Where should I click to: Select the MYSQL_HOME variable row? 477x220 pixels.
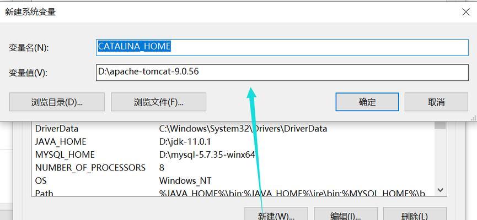coord(233,155)
